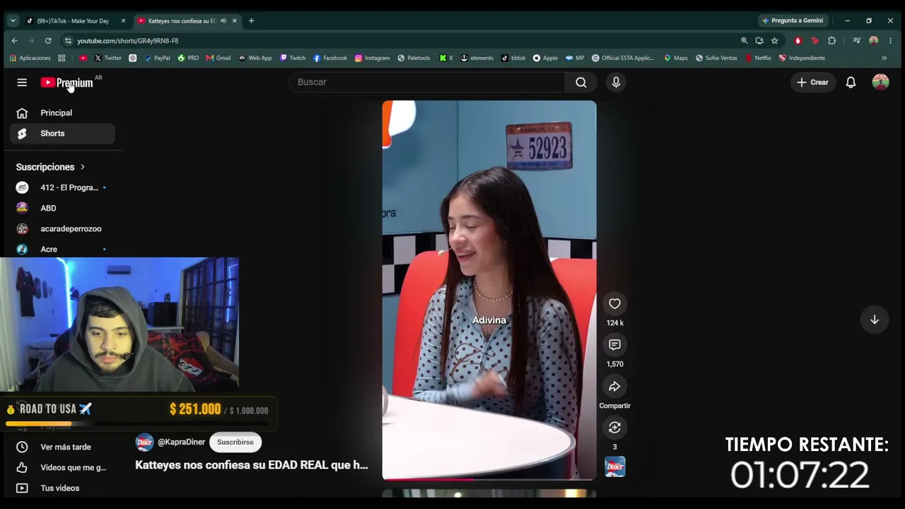The image size is (905, 509).
Task: Open the Aplicaciones apps shortcut
Action: (x=30, y=58)
